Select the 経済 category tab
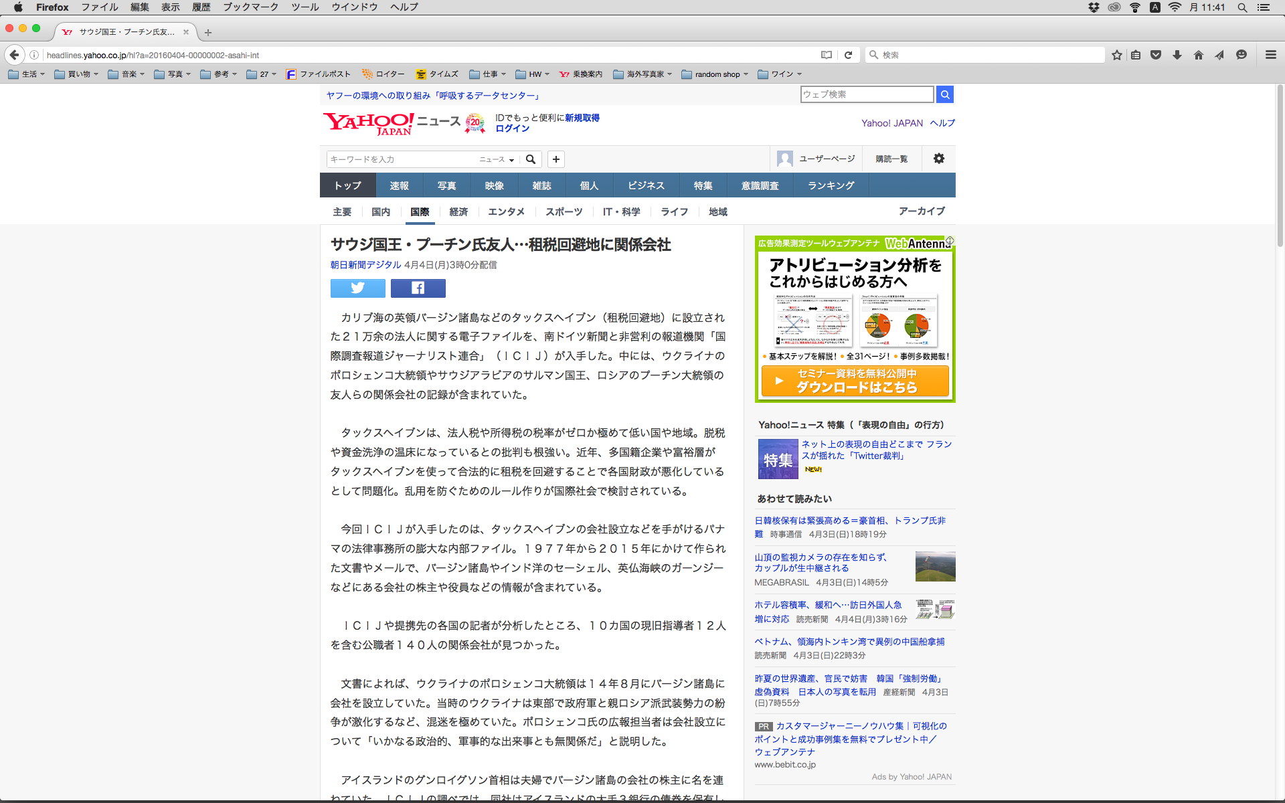1285x803 pixels. pos(458,211)
